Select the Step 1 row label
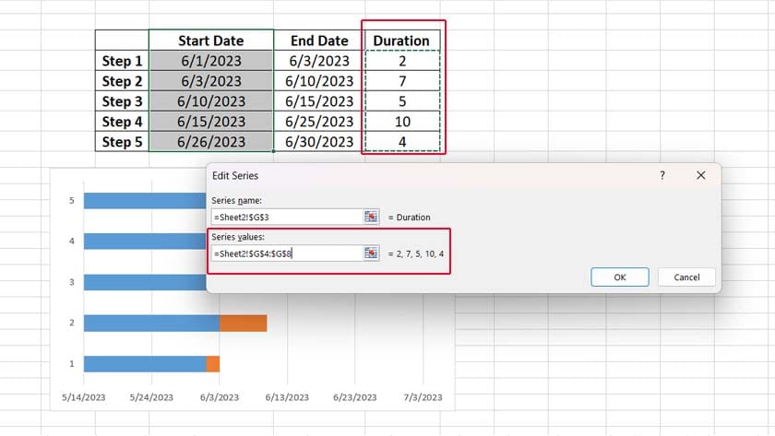The width and height of the screenshot is (775, 436). click(122, 61)
